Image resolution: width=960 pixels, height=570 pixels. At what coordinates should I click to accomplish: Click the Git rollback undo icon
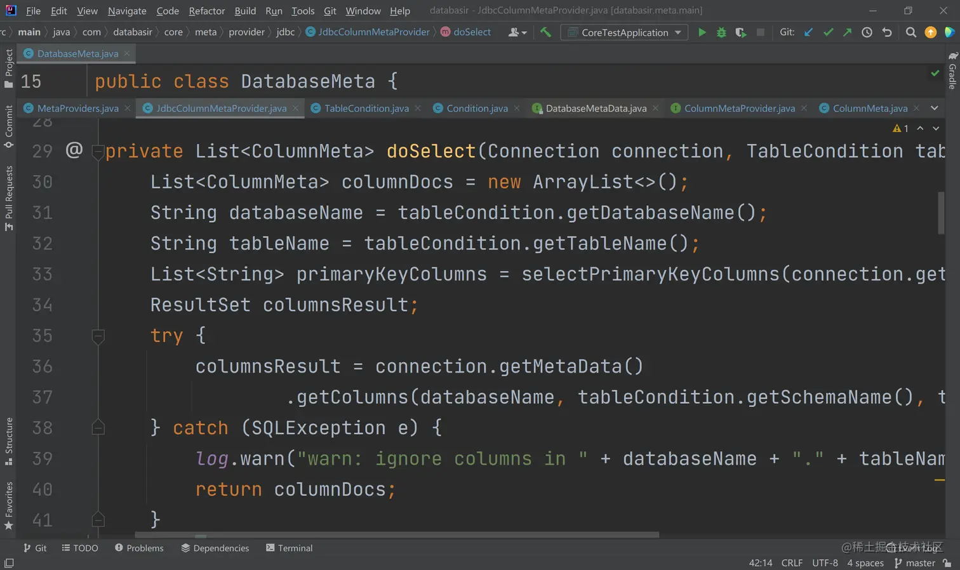pos(887,32)
